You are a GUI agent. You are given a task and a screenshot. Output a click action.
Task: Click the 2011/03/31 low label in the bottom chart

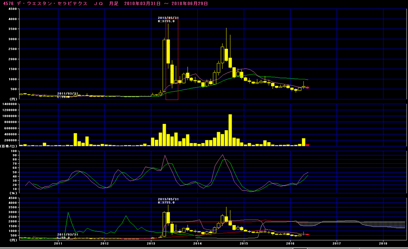tap(68, 234)
